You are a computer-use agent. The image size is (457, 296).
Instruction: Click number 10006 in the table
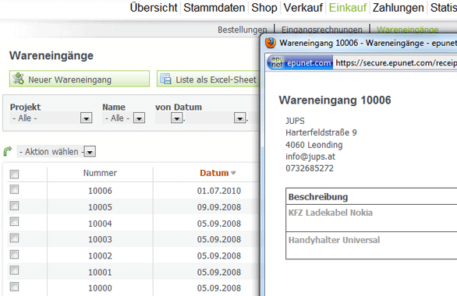click(x=100, y=191)
